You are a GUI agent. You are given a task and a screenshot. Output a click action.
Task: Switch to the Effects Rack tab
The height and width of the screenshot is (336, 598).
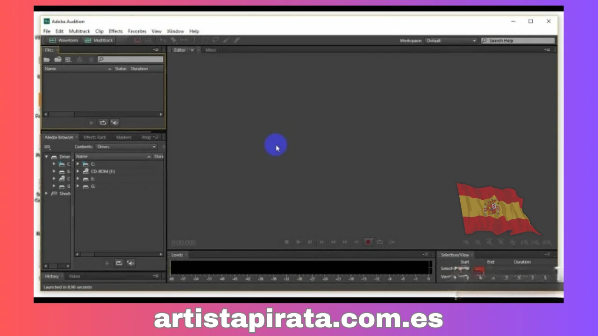pos(95,137)
